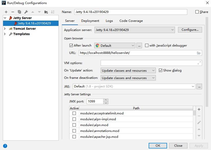
Task: Expand the Tomcat Server tree node
Action: point(5,29)
